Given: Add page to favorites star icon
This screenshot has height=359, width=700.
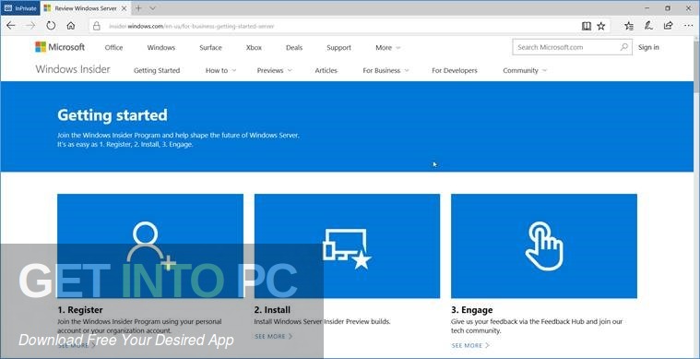Looking at the screenshot, I should coord(601,27).
